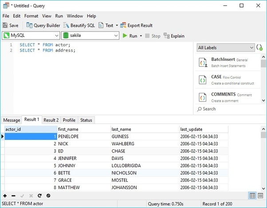Click the last_update column header
This screenshot has height=208, width=267.
204,129
